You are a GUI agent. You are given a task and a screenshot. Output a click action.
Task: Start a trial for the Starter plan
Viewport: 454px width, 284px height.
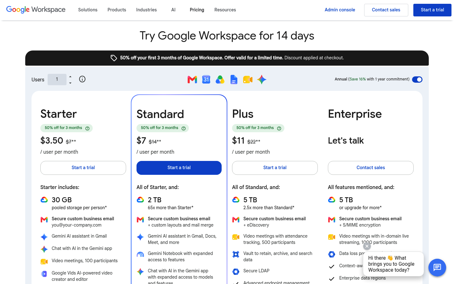(83, 168)
